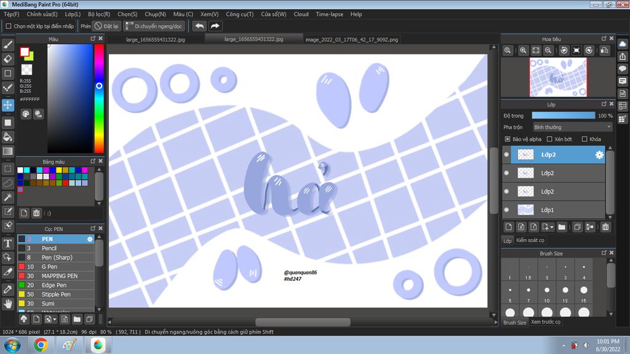This screenshot has width=630, height=354.
Task: Hide the highlighted Lớp2 layer
Action: pyautogui.click(x=507, y=154)
